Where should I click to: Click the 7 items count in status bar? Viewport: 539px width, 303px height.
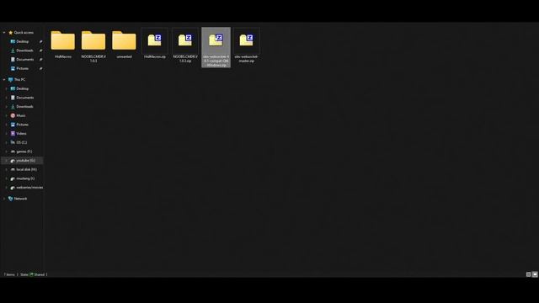click(9, 274)
